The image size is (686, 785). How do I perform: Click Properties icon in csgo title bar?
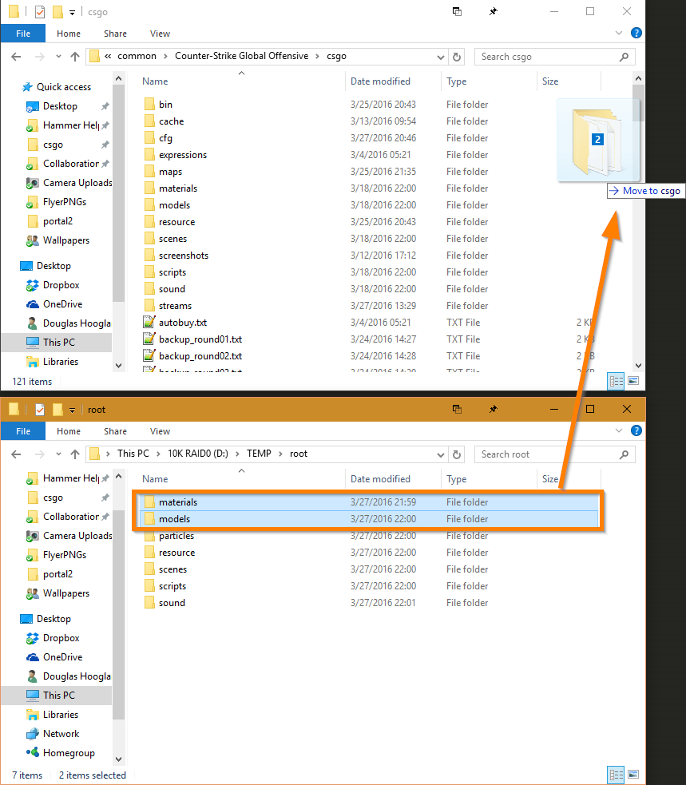40,12
